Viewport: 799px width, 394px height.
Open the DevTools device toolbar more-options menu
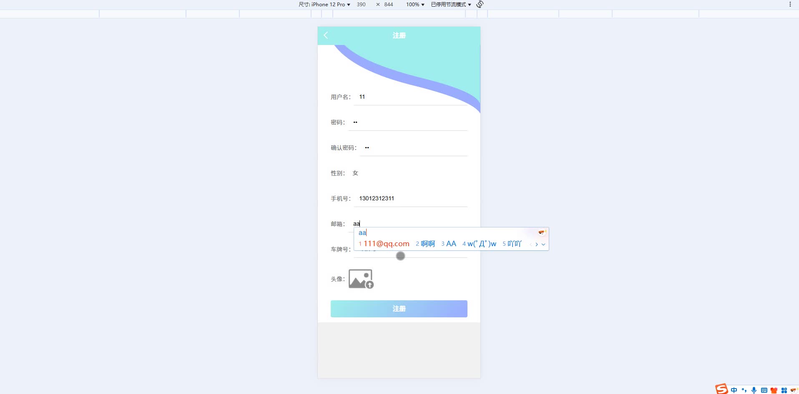coord(790,4)
